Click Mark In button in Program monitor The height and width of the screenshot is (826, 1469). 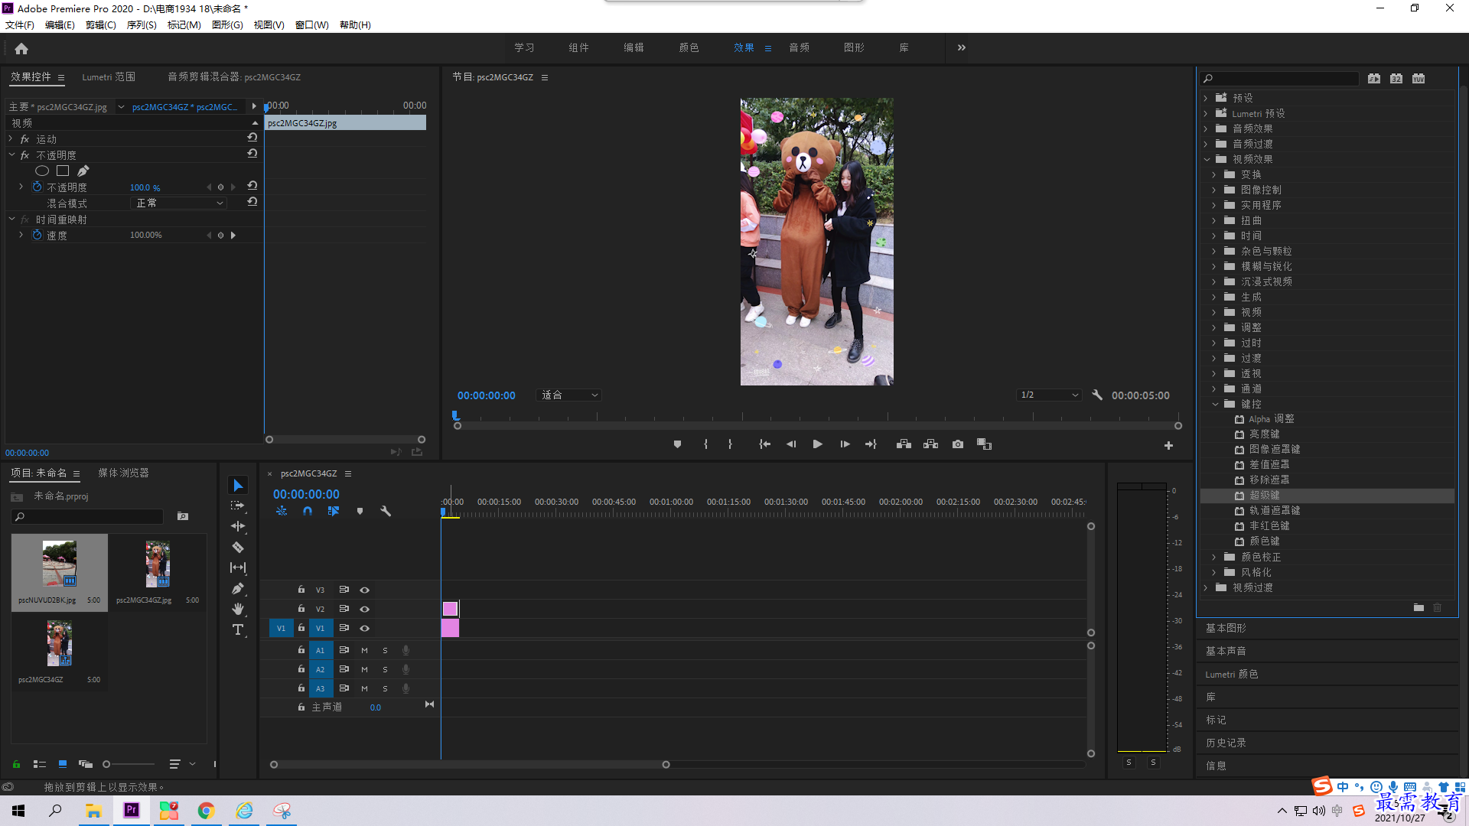click(705, 444)
